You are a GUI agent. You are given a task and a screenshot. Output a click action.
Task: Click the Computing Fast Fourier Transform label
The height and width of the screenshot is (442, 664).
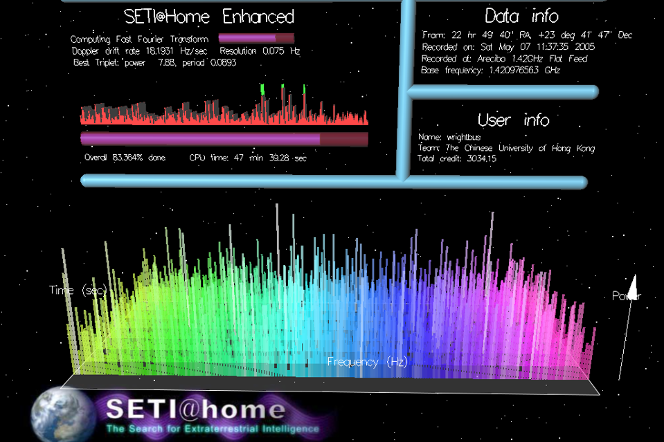click(139, 39)
